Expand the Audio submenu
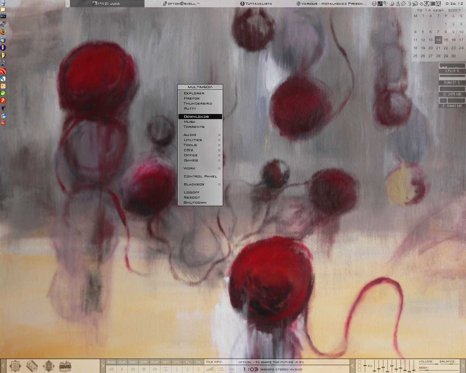Screen dimensions: 466x373 tap(200, 135)
